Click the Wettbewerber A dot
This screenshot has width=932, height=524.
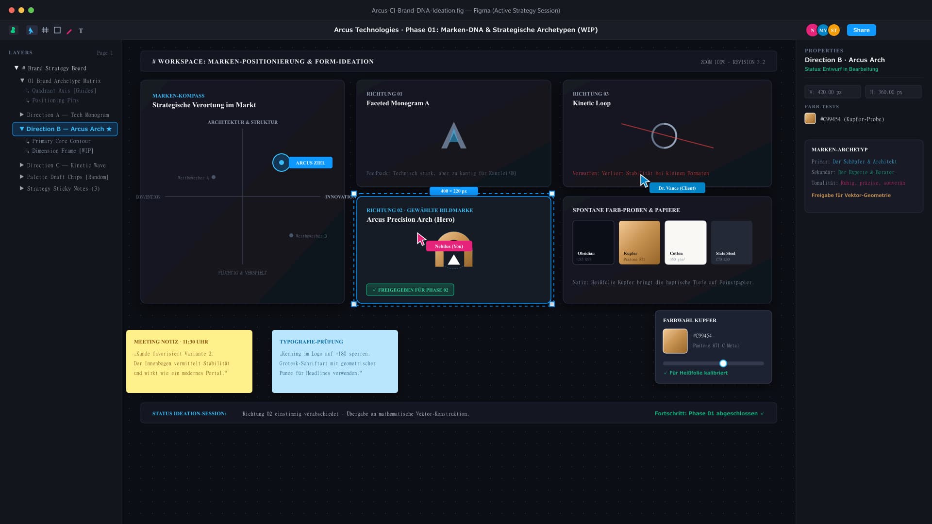(214, 177)
